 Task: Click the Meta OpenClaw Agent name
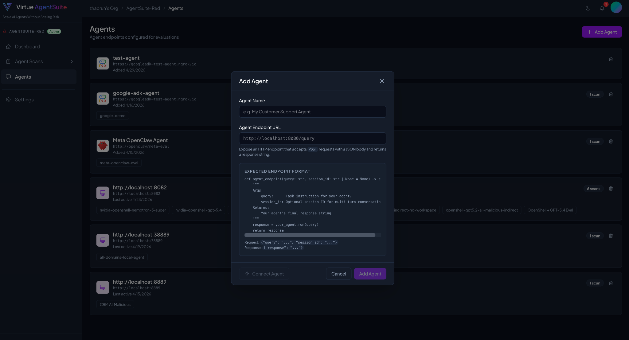(140, 140)
